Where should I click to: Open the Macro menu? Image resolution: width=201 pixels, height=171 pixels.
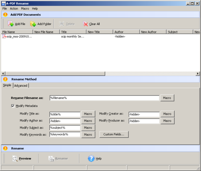click(25, 8)
